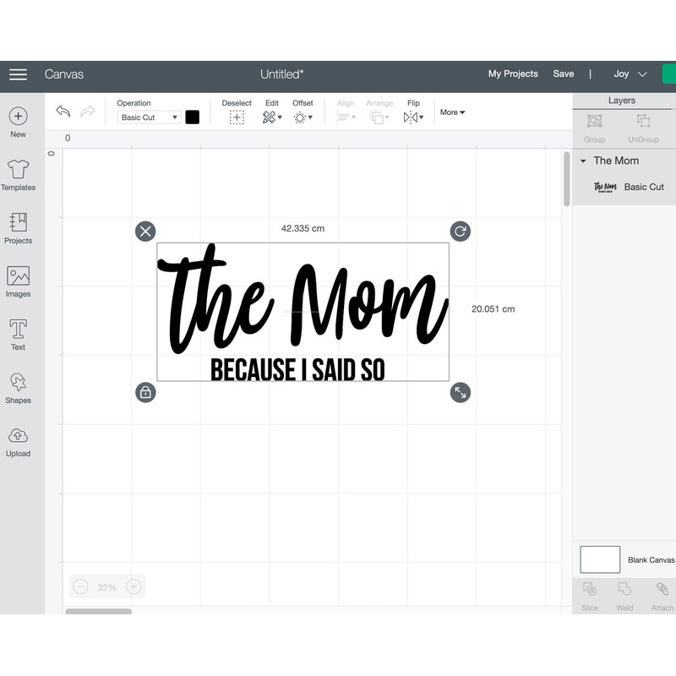Click the Save button
Viewport: 676px width, 676px height.
pos(564,74)
